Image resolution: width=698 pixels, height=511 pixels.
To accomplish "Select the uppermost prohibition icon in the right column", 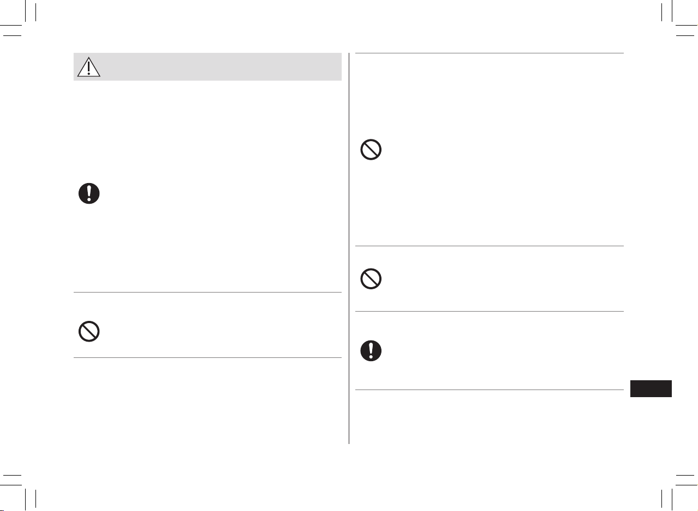I will click(x=371, y=150).
